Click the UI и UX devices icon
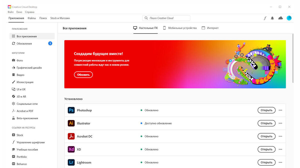 14,89
